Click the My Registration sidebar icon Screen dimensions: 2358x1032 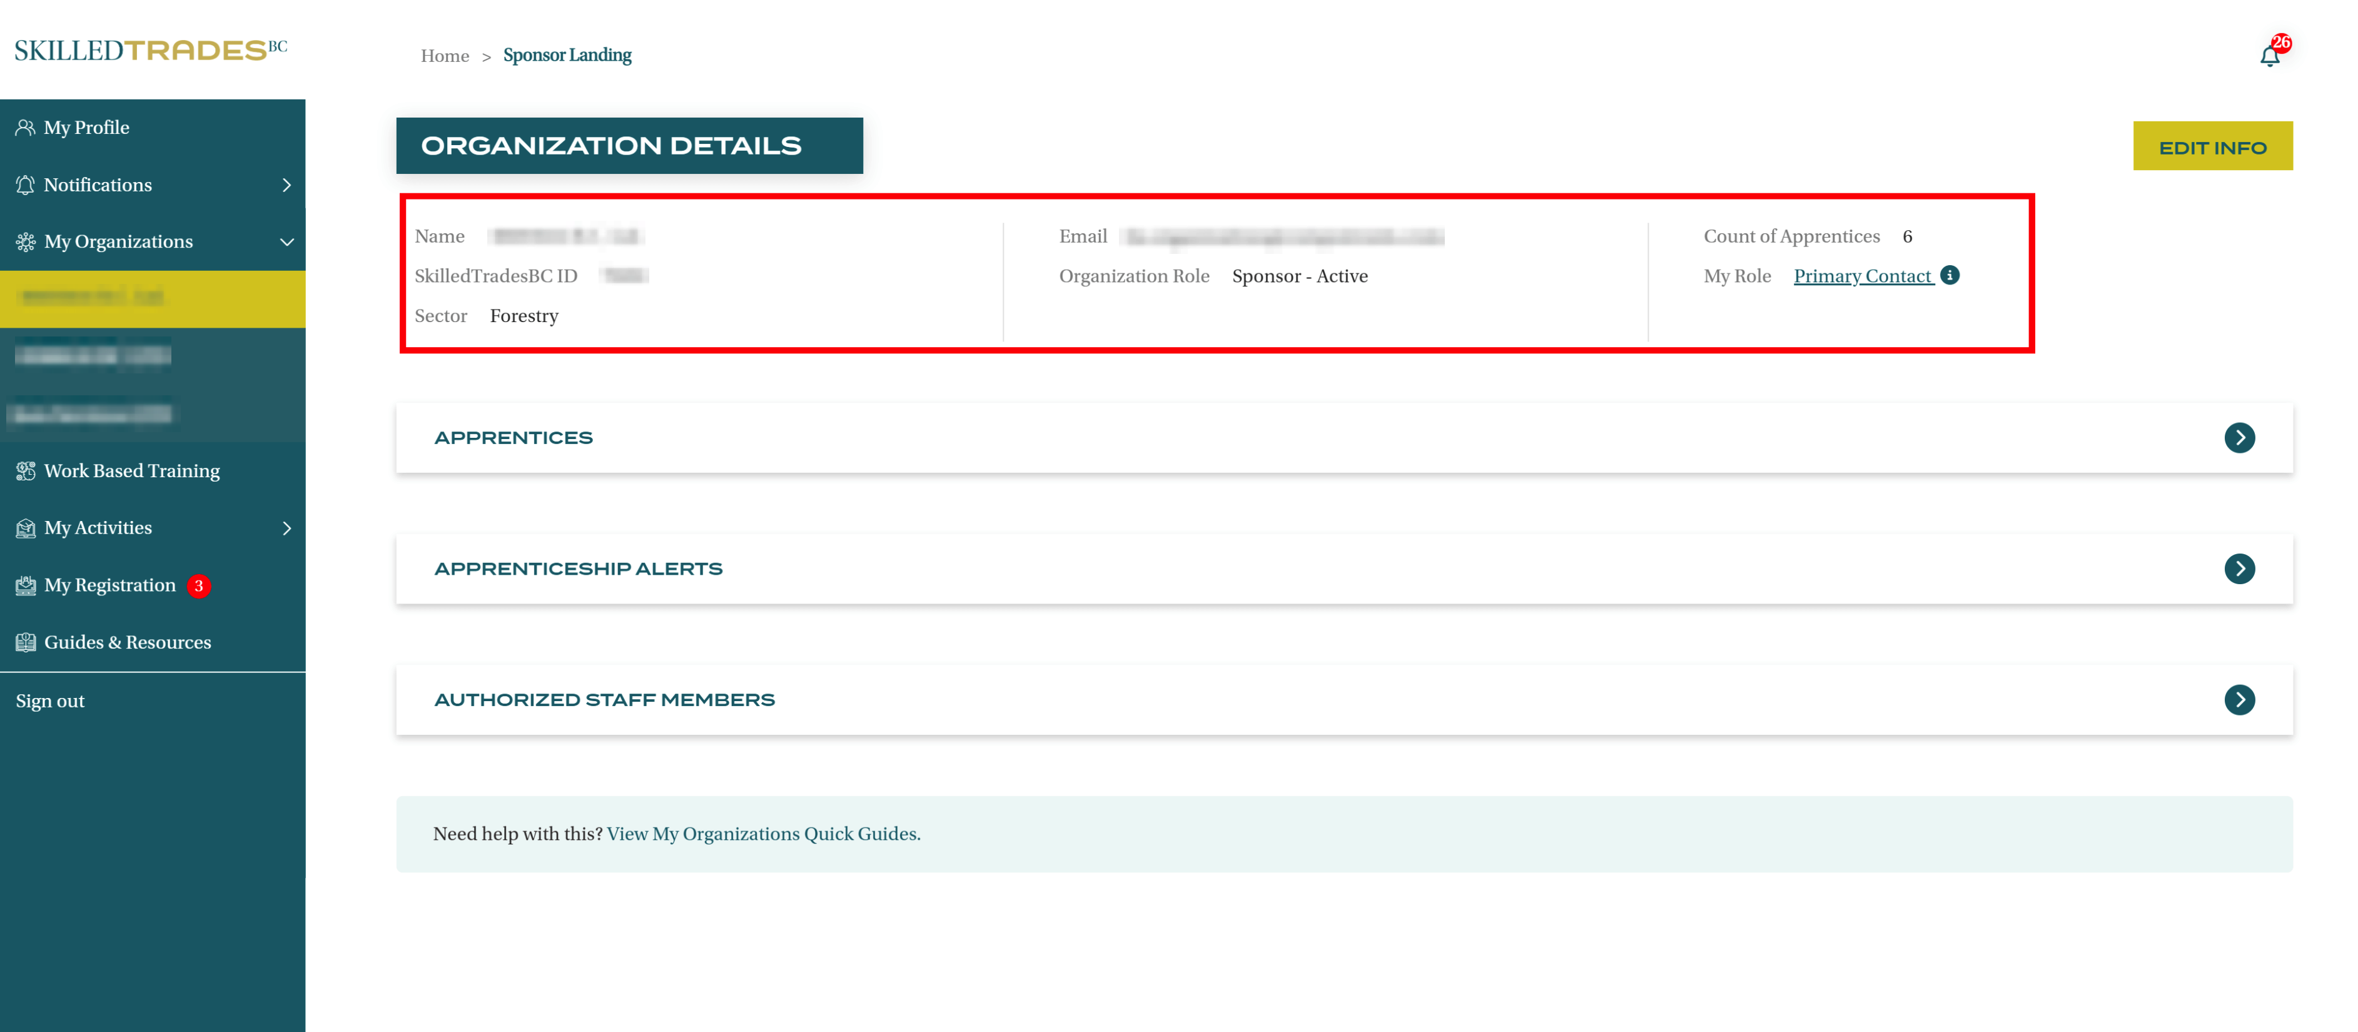click(25, 585)
